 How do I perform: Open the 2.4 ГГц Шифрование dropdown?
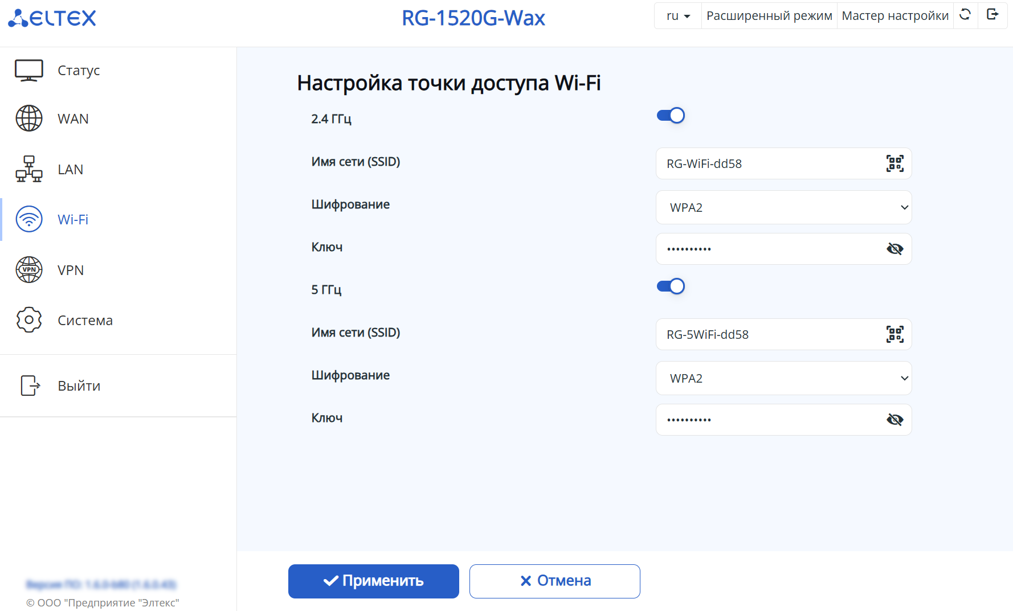tap(784, 207)
